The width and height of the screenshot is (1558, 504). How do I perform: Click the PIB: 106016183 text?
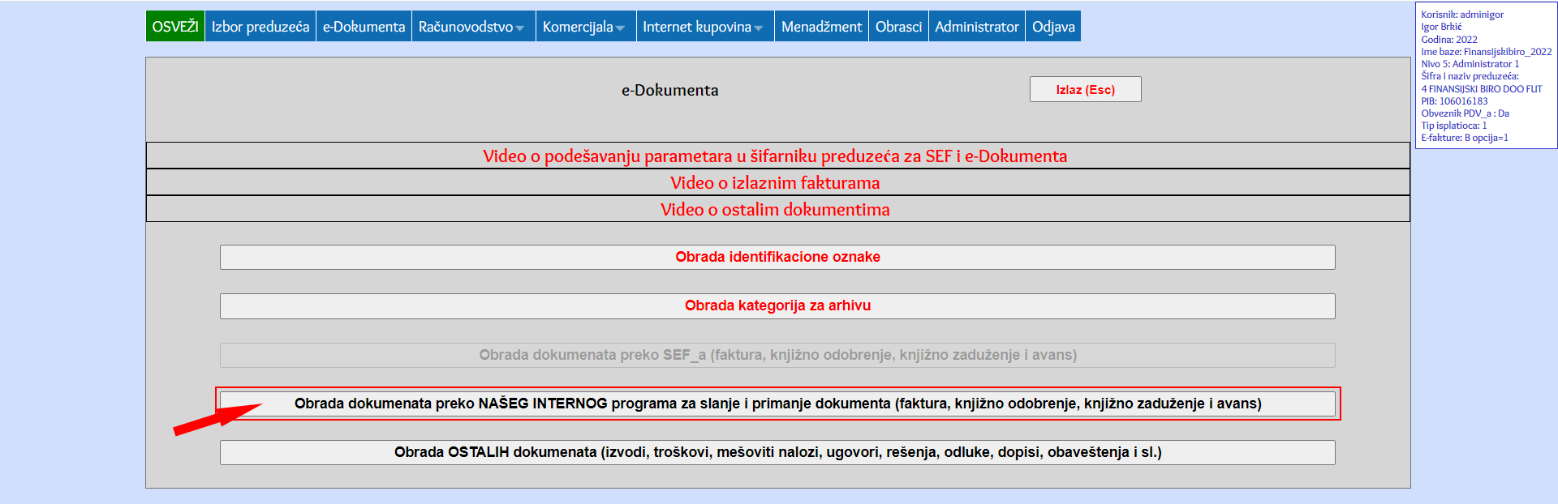(1454, 101)
